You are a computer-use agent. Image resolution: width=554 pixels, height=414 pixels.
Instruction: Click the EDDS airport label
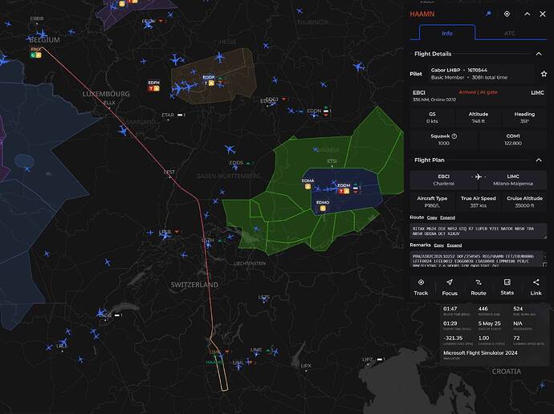tap(236, 163)
